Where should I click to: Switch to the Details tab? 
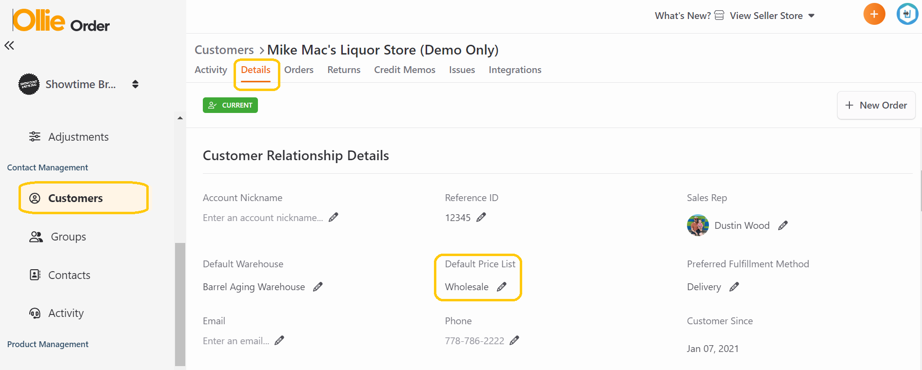(255, 70)
